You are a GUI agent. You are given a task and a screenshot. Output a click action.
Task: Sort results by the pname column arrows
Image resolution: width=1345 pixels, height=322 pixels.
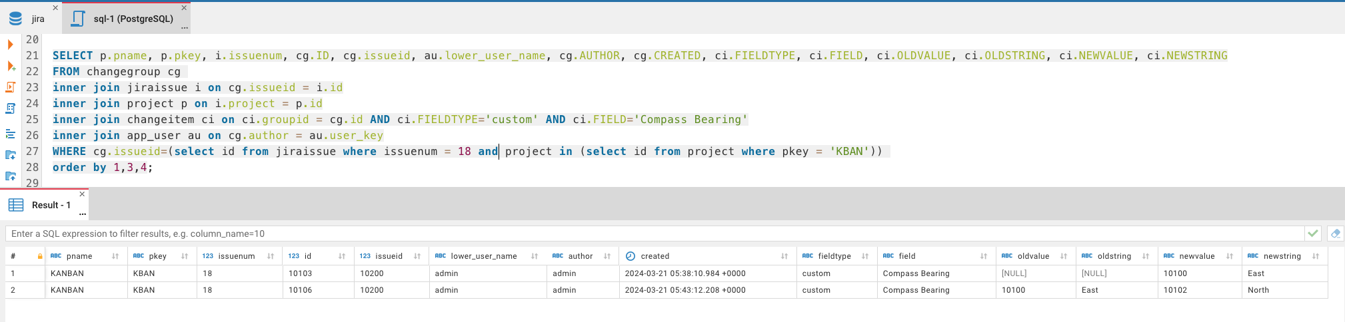pyautogui.click(x=115, y=256)
